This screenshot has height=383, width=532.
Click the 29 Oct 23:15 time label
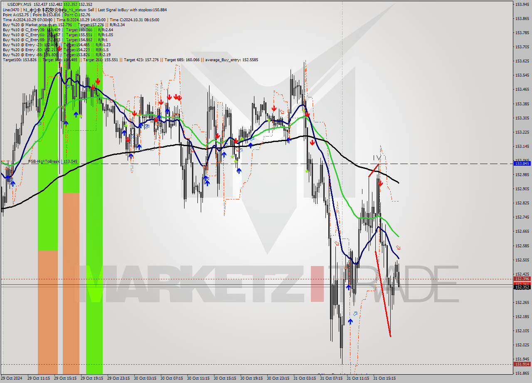pos(118,378)
